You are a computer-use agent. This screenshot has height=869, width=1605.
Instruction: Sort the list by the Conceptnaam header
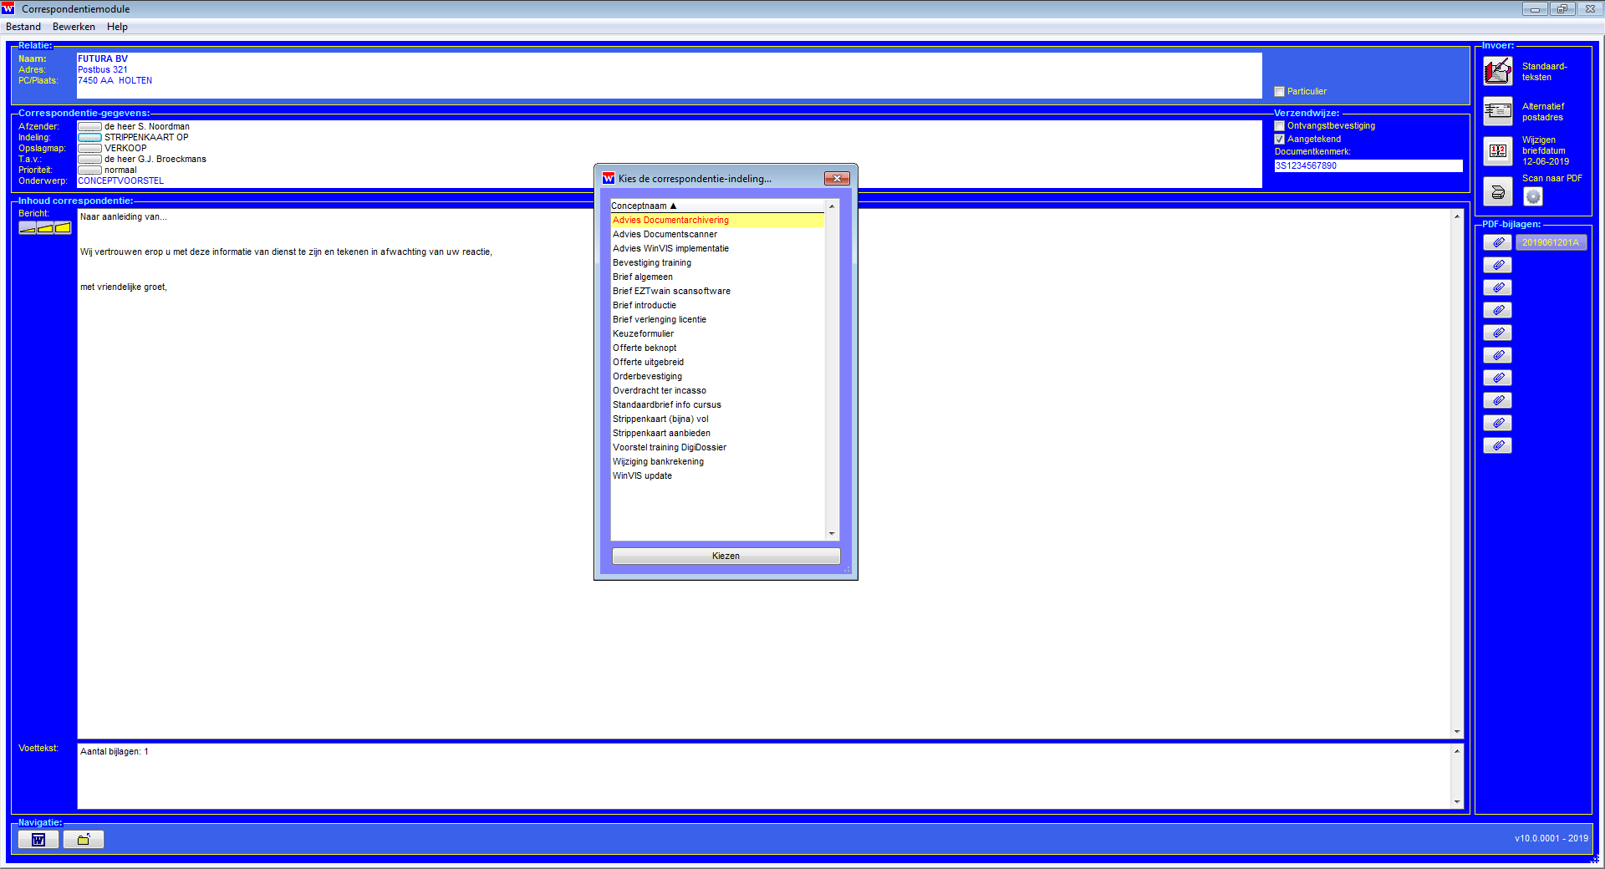[717, 206]
